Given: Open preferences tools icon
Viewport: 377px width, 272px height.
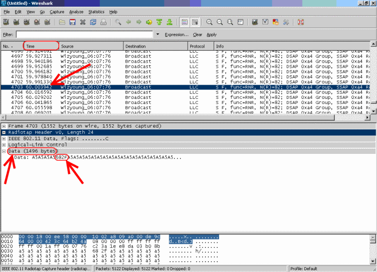Looking at the screenshot, I should 286,22.
